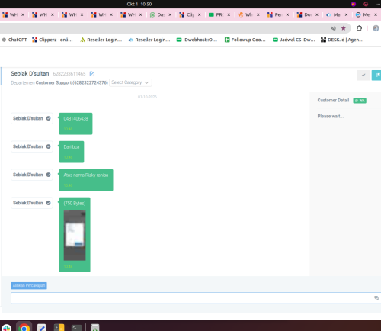Screen dimensions: 381x331
Task: Mark conversation resolved with checkmark button
Action: tap(363, 76)
